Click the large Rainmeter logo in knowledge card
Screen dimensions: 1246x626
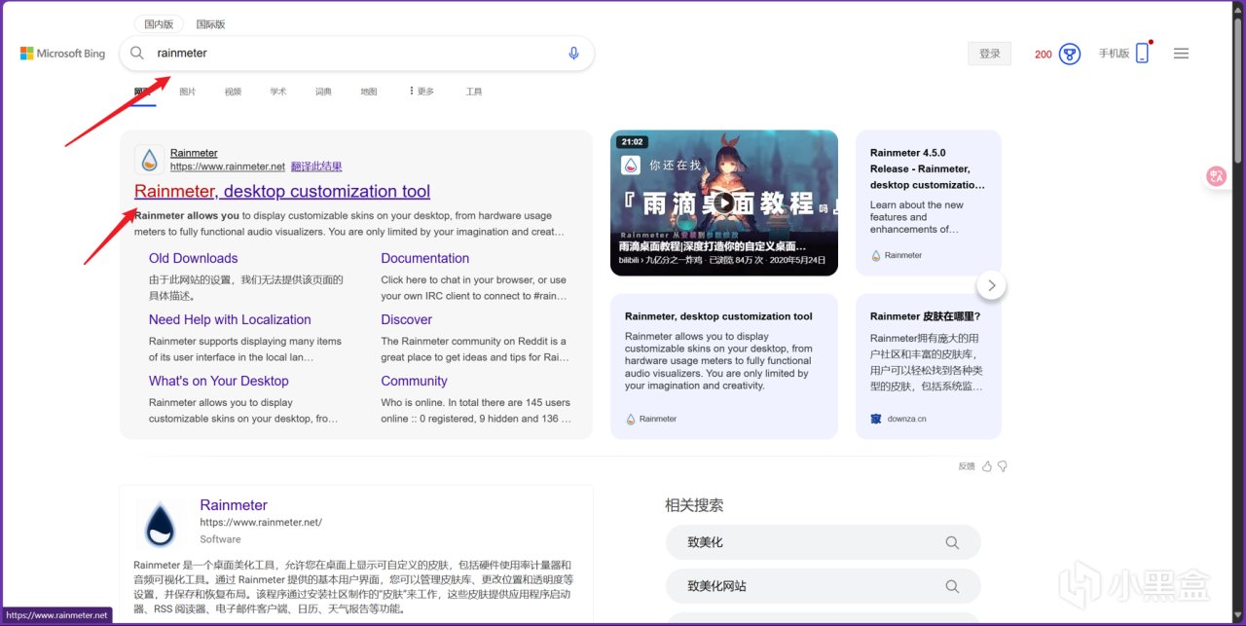coord(160,525)
